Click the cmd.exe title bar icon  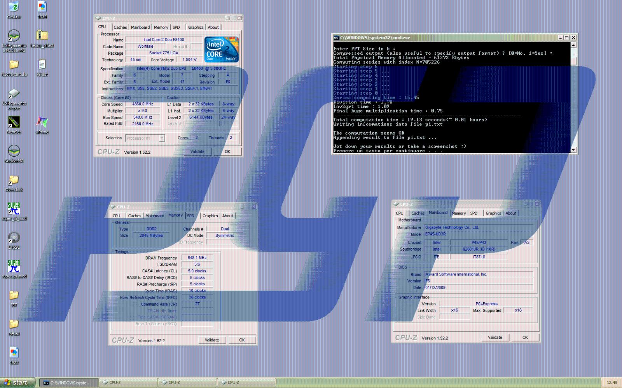pos(336,38)
